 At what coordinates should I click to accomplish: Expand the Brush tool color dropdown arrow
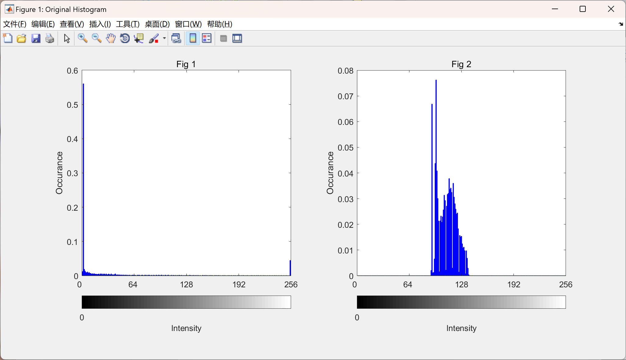pos(164,38)
